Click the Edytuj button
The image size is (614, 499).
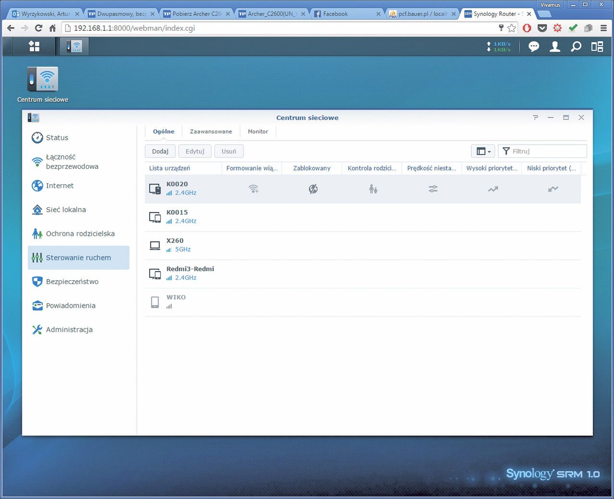195,151
